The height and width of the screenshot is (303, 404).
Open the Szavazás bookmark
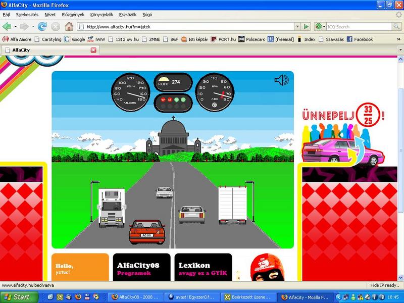tap(331, 39)
